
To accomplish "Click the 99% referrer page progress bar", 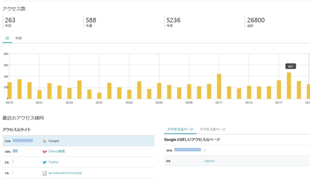I will click(188, 150).
